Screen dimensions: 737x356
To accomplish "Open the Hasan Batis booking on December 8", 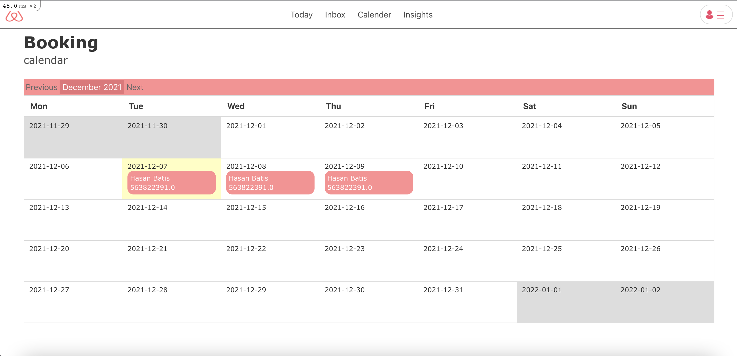I will [x=270, y=182].
